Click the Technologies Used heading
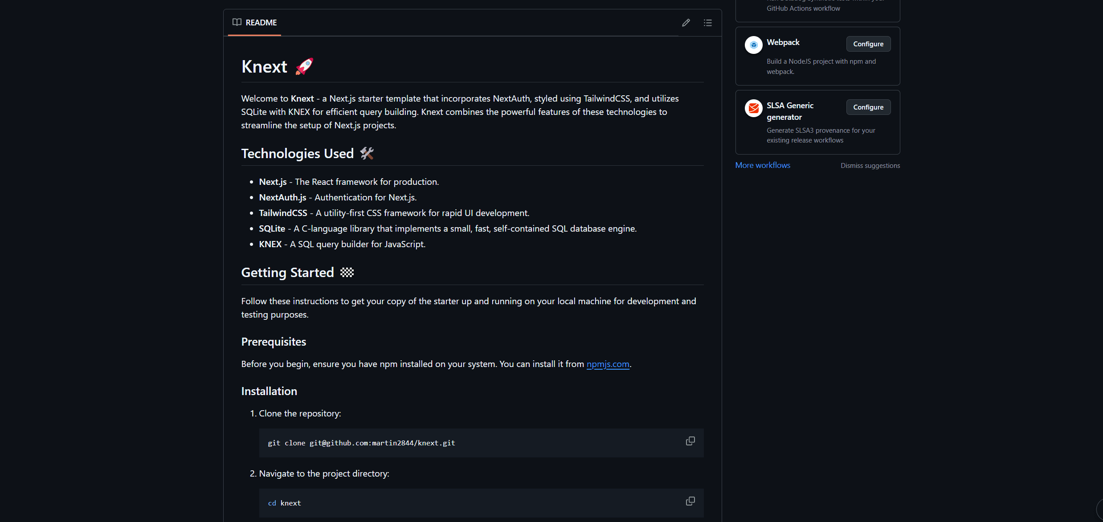This screenshot has width=1103, height=522. click(x=297, y=154)
